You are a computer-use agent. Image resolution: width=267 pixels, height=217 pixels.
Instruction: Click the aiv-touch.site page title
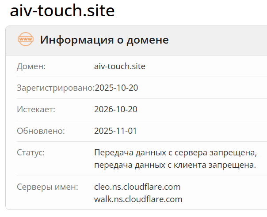(x=62, y=11)
